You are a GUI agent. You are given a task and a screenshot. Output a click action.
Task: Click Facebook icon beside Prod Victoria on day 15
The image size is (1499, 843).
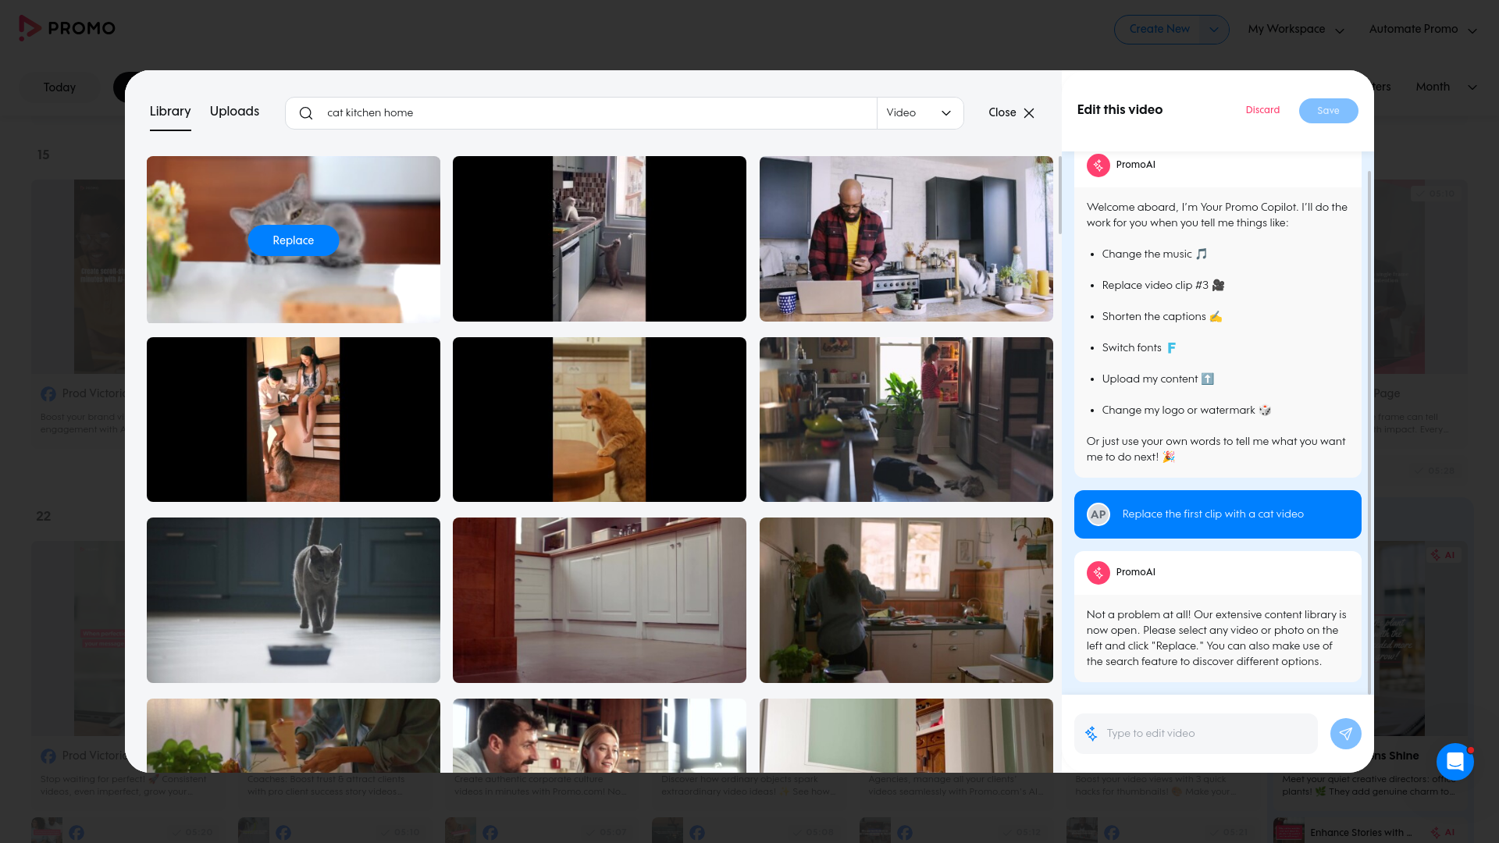[48, 394]
